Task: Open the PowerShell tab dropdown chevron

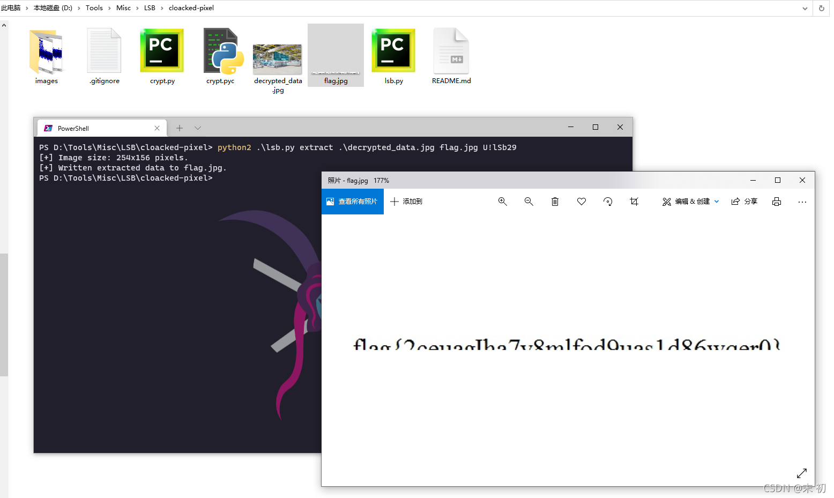Action: 198,128
